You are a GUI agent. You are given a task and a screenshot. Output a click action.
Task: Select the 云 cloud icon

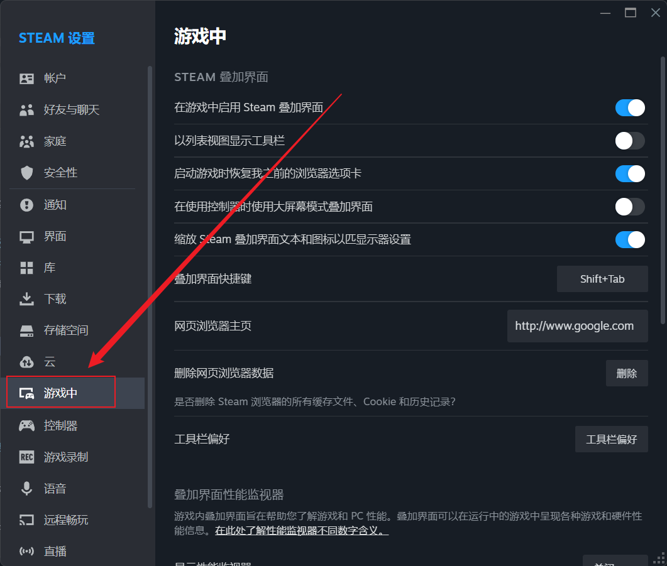click(26, 362)
